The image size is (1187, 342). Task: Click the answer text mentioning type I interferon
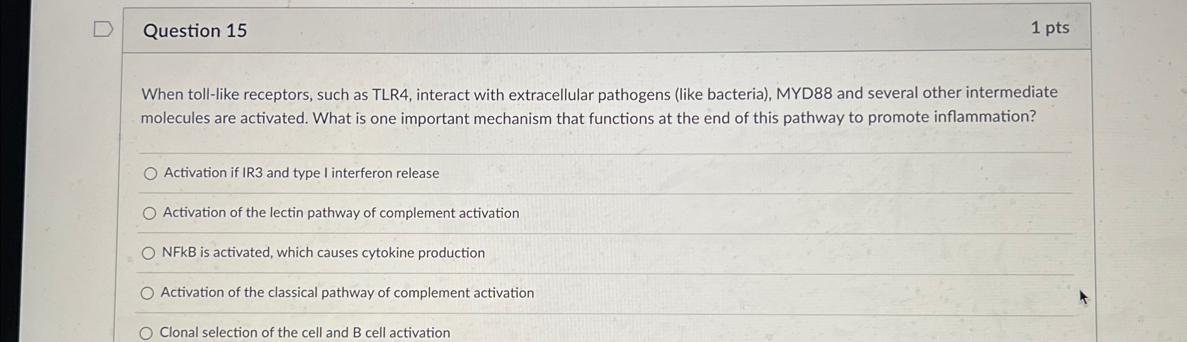tap(300, 174)
